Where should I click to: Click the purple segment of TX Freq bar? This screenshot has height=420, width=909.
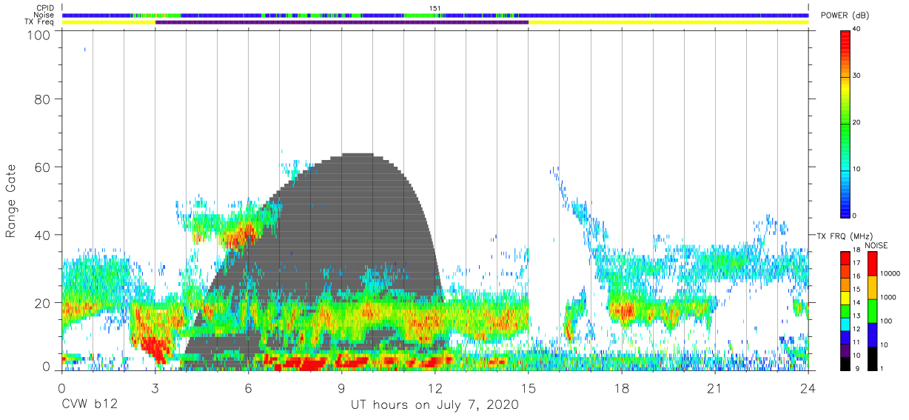point(342,22)
